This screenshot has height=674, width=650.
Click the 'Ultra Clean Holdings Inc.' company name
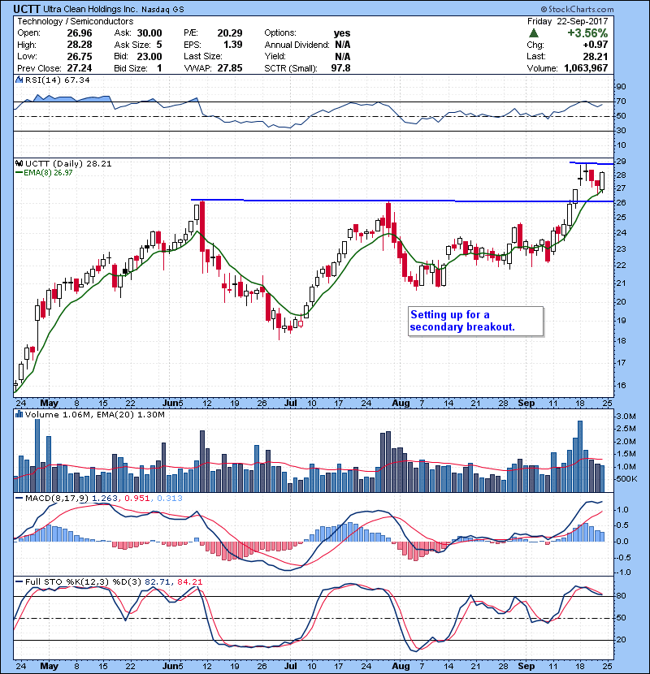click(90, 9)
